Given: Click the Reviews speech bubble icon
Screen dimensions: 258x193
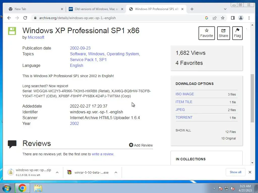Looking at the screenshot, I should point(12,144).
